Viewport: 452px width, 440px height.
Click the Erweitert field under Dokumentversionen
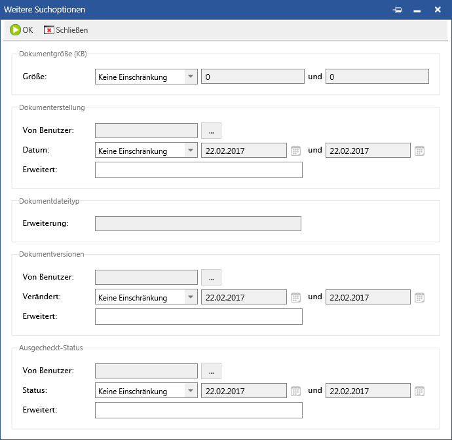198,317
